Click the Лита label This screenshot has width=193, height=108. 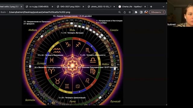tap(72, 101)
